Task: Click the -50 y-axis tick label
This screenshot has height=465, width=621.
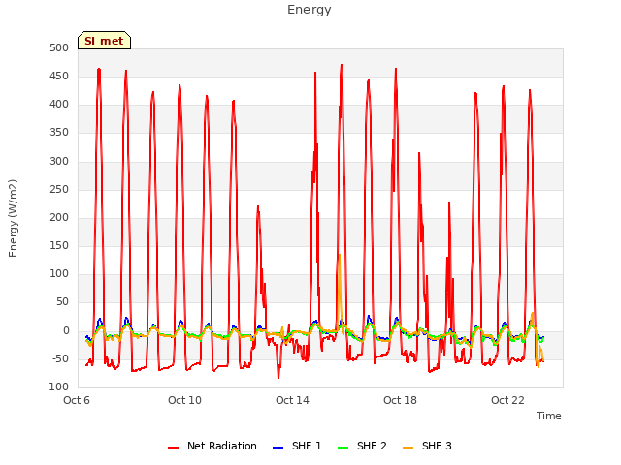Action: tap(59, 359)
